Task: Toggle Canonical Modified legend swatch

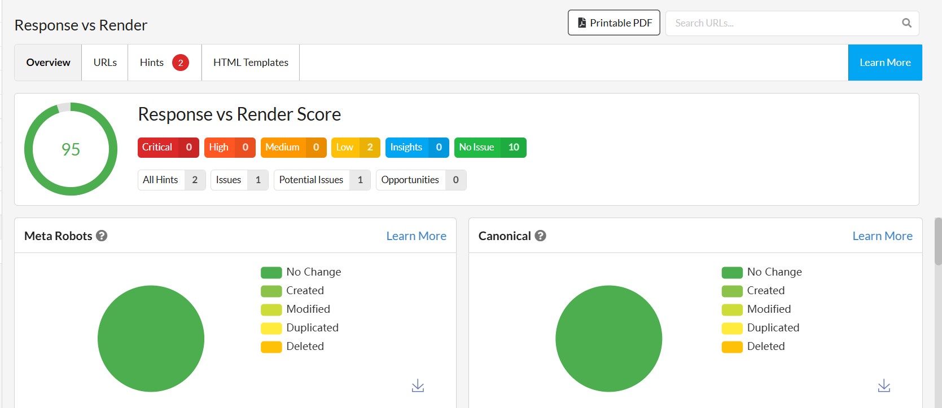Action: click(x=732, y=310)
